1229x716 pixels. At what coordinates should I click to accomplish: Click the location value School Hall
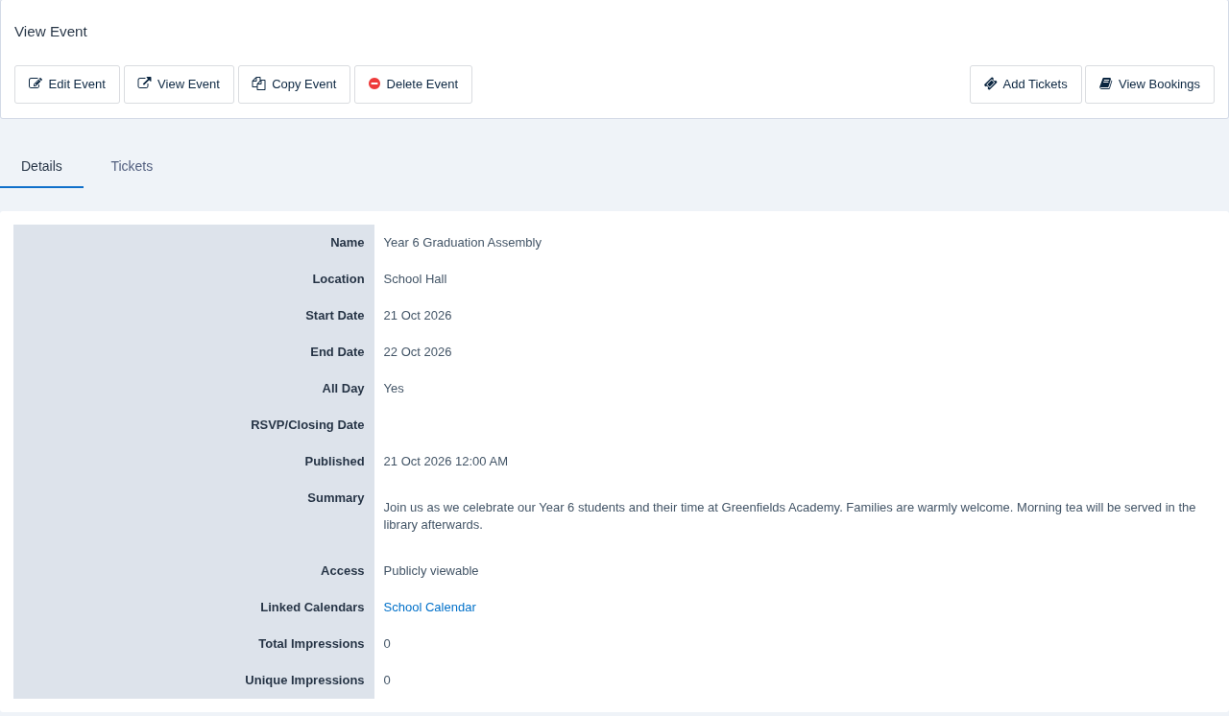tap(415, 279)
